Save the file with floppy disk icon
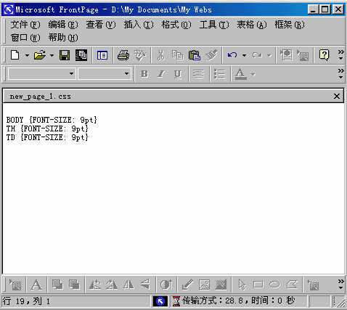Viewport: 347px width, 310px height. 65,55
